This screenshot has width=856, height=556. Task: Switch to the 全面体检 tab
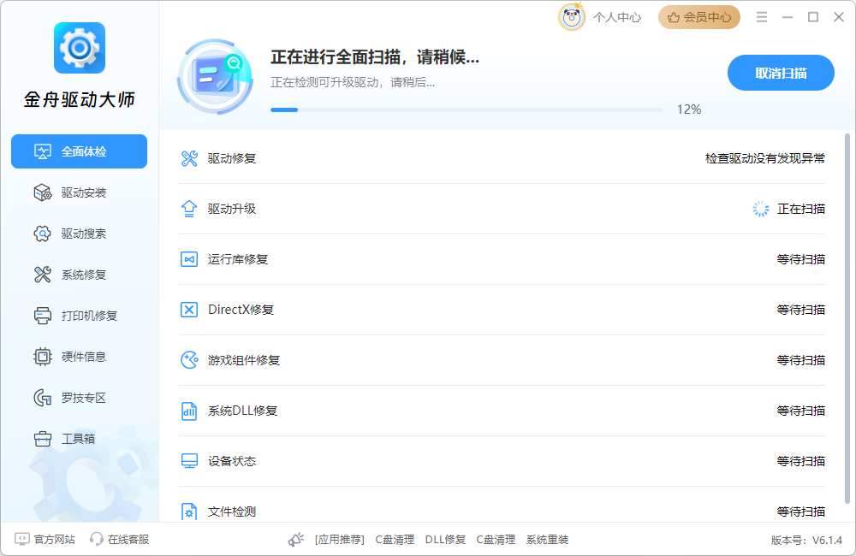pos(79,151)
